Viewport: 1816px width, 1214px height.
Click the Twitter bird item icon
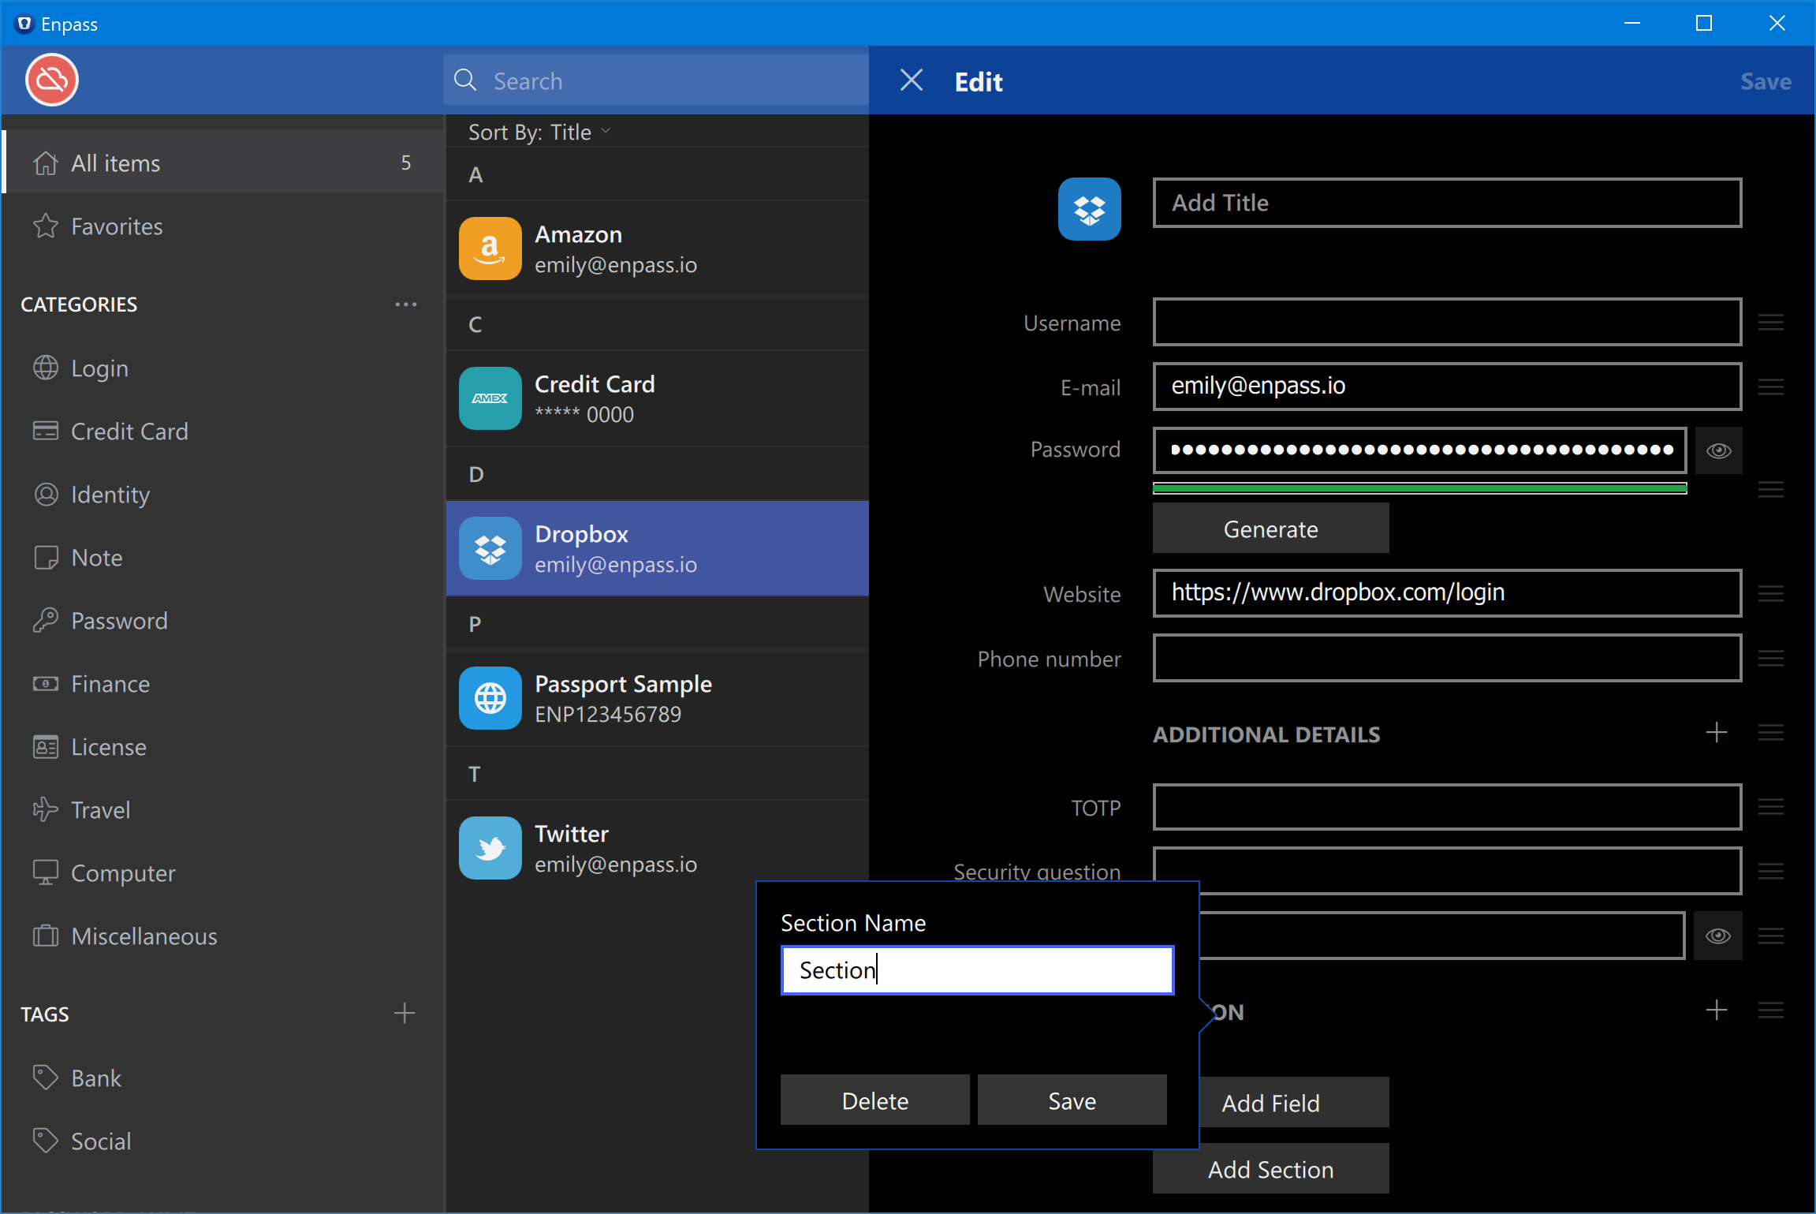point(490,848)
